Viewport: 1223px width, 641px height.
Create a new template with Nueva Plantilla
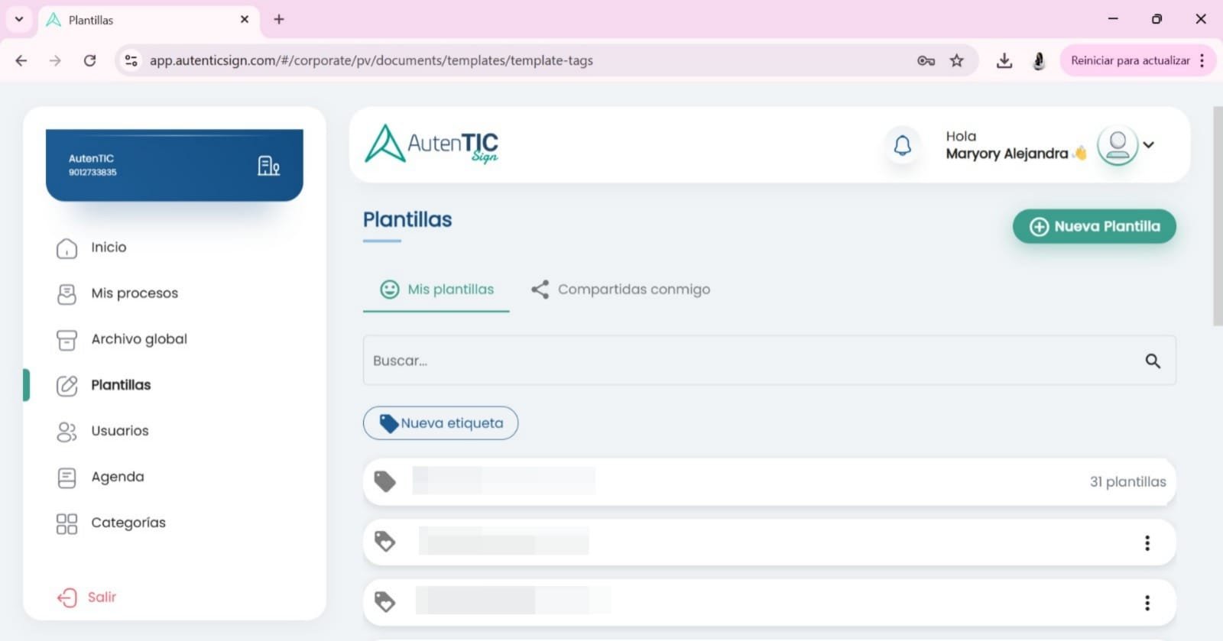point(1094,226)
